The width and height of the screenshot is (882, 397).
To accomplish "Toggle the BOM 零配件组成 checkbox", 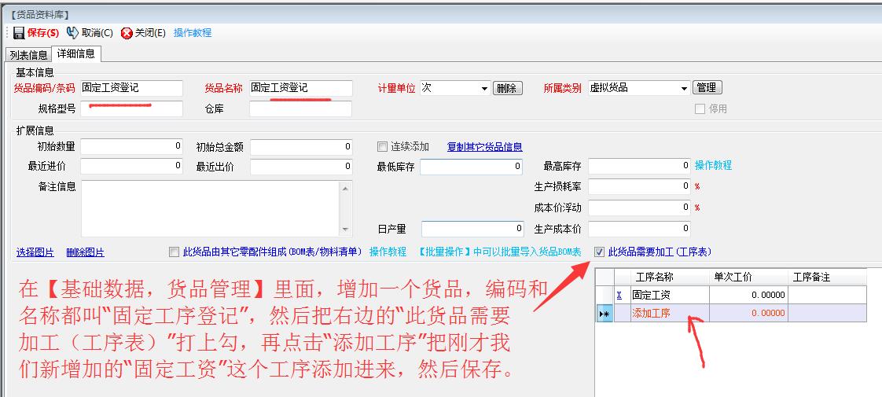I will point(175,252).
